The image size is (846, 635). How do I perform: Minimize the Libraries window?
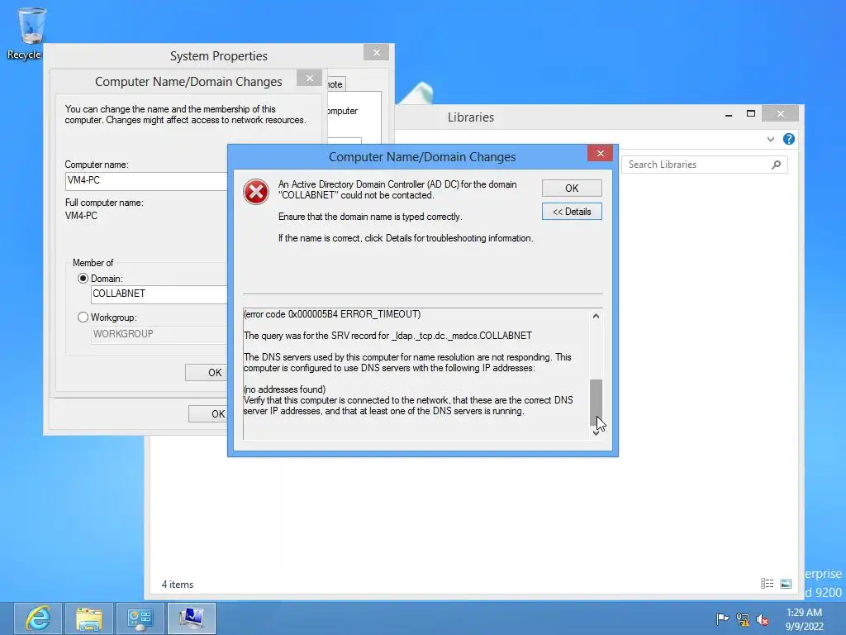click(729, 114)
